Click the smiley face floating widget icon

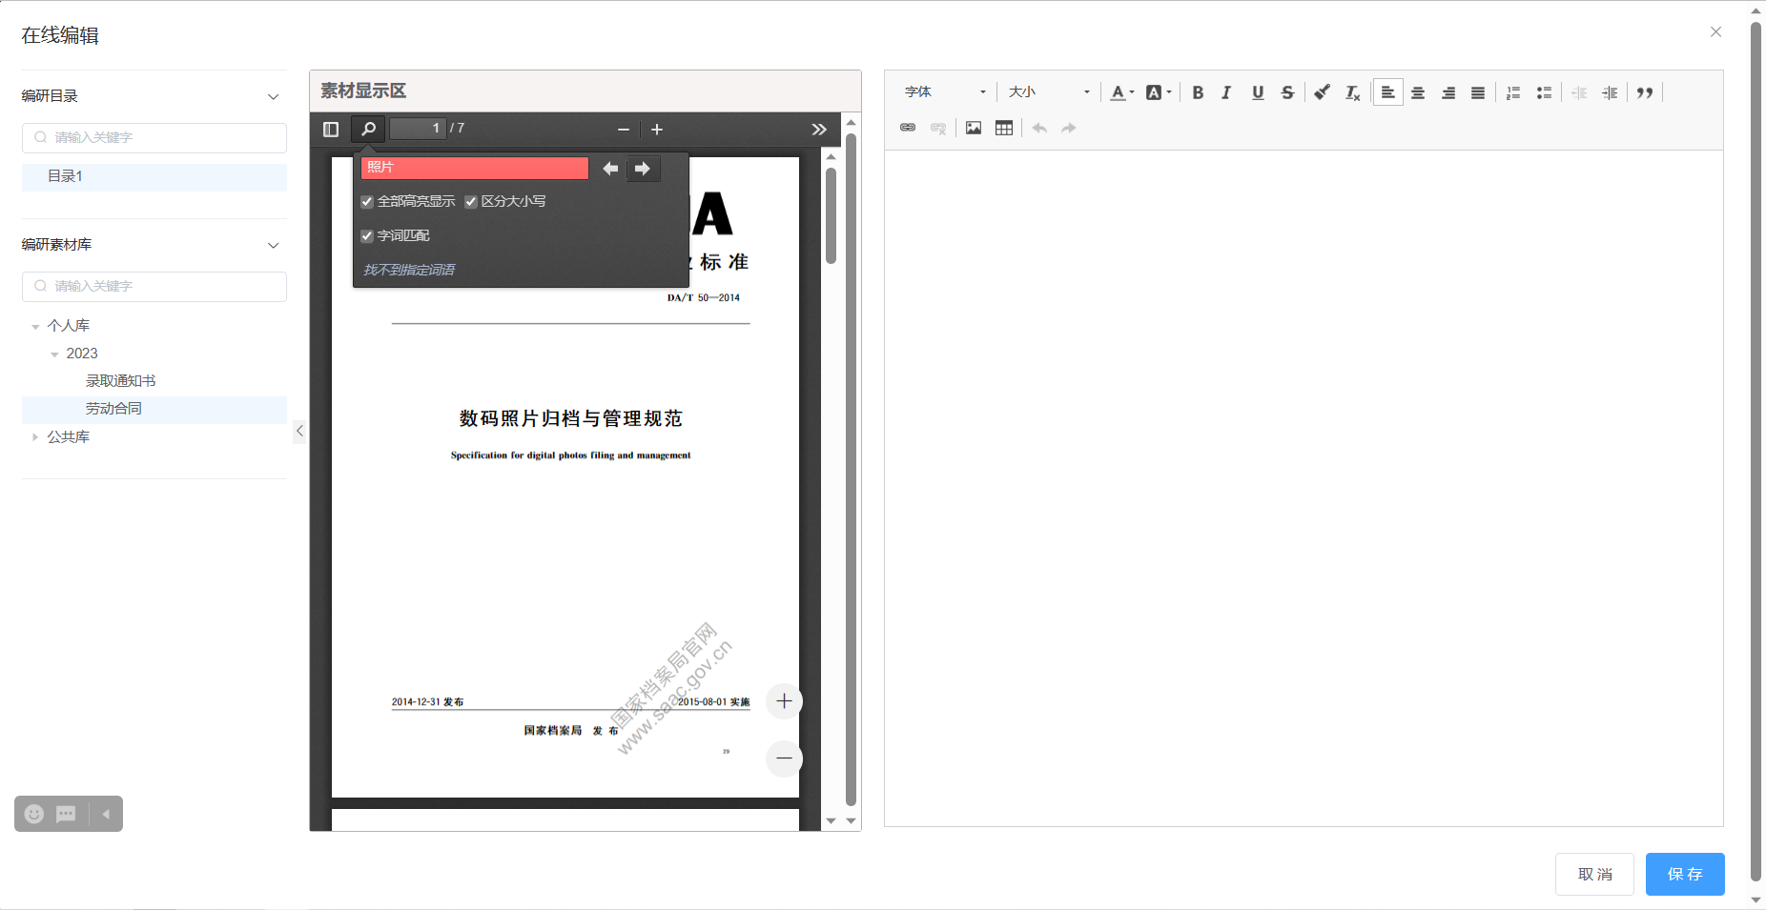(x=34, y=814)
